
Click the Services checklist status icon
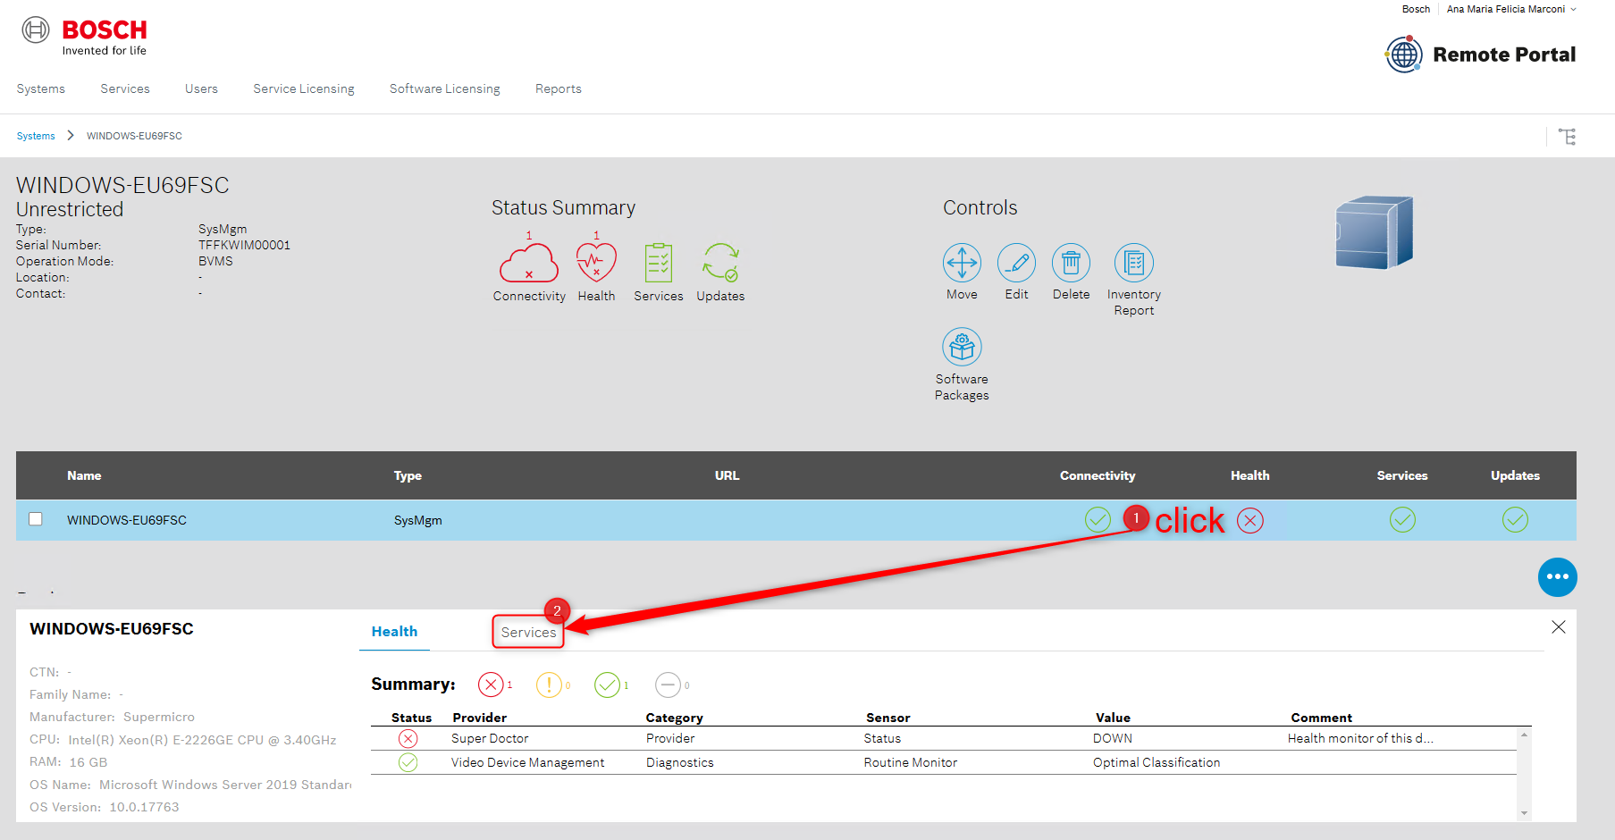click(x=659, y=264)
